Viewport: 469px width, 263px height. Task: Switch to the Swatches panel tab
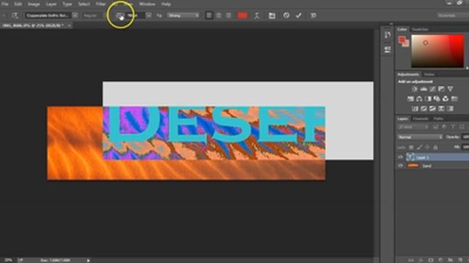click(x=420, y=29)
